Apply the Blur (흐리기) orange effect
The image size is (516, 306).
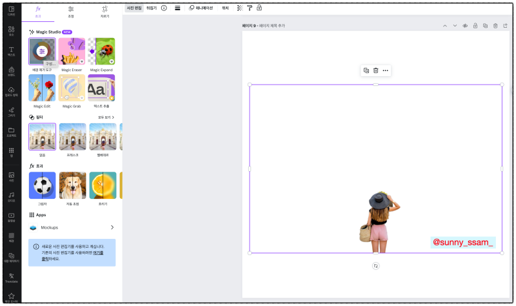tap(103, 185)
